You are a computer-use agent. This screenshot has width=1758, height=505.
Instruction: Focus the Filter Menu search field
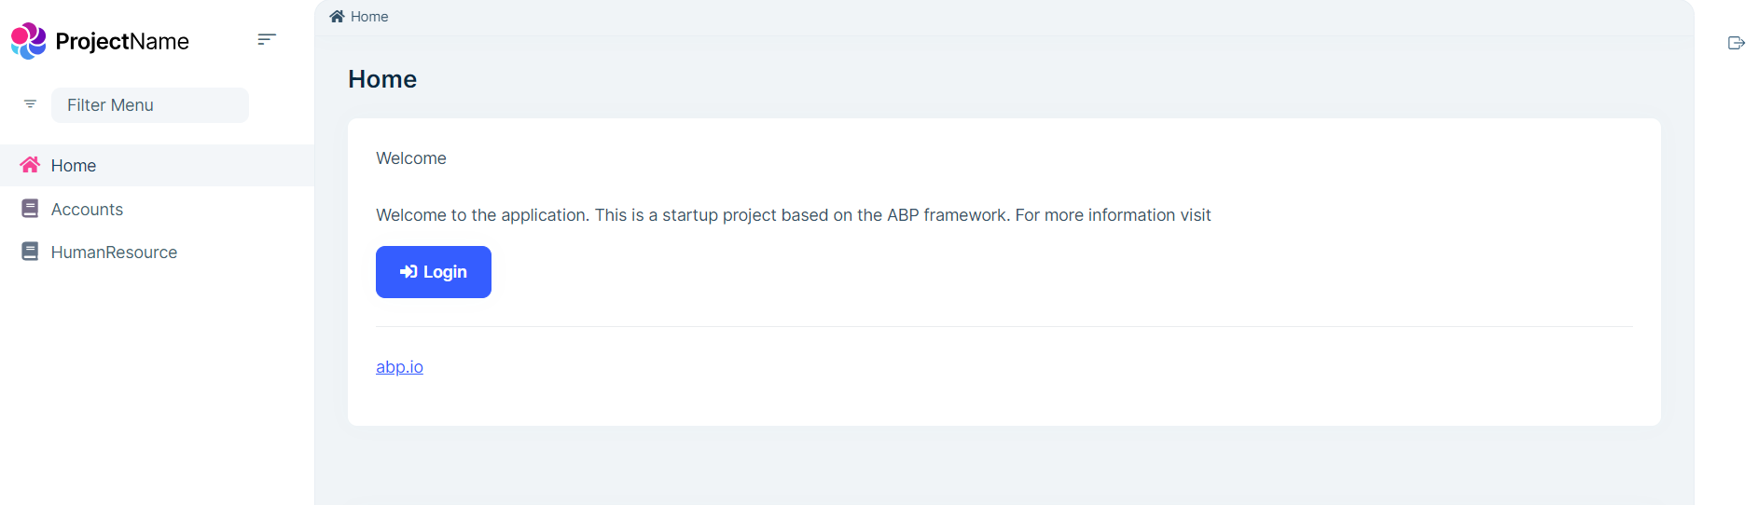(150, 105)
